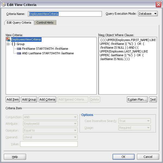Select EmployeesViewCriteria root in the tree

[26, 39]
